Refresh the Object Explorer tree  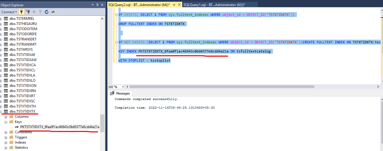[47, 12]
